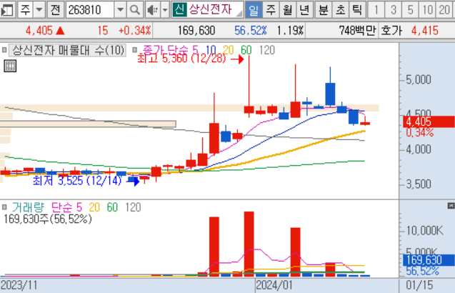Click the grid table icon below legend
Screen dimensions: 455x293
click(10, 66)
